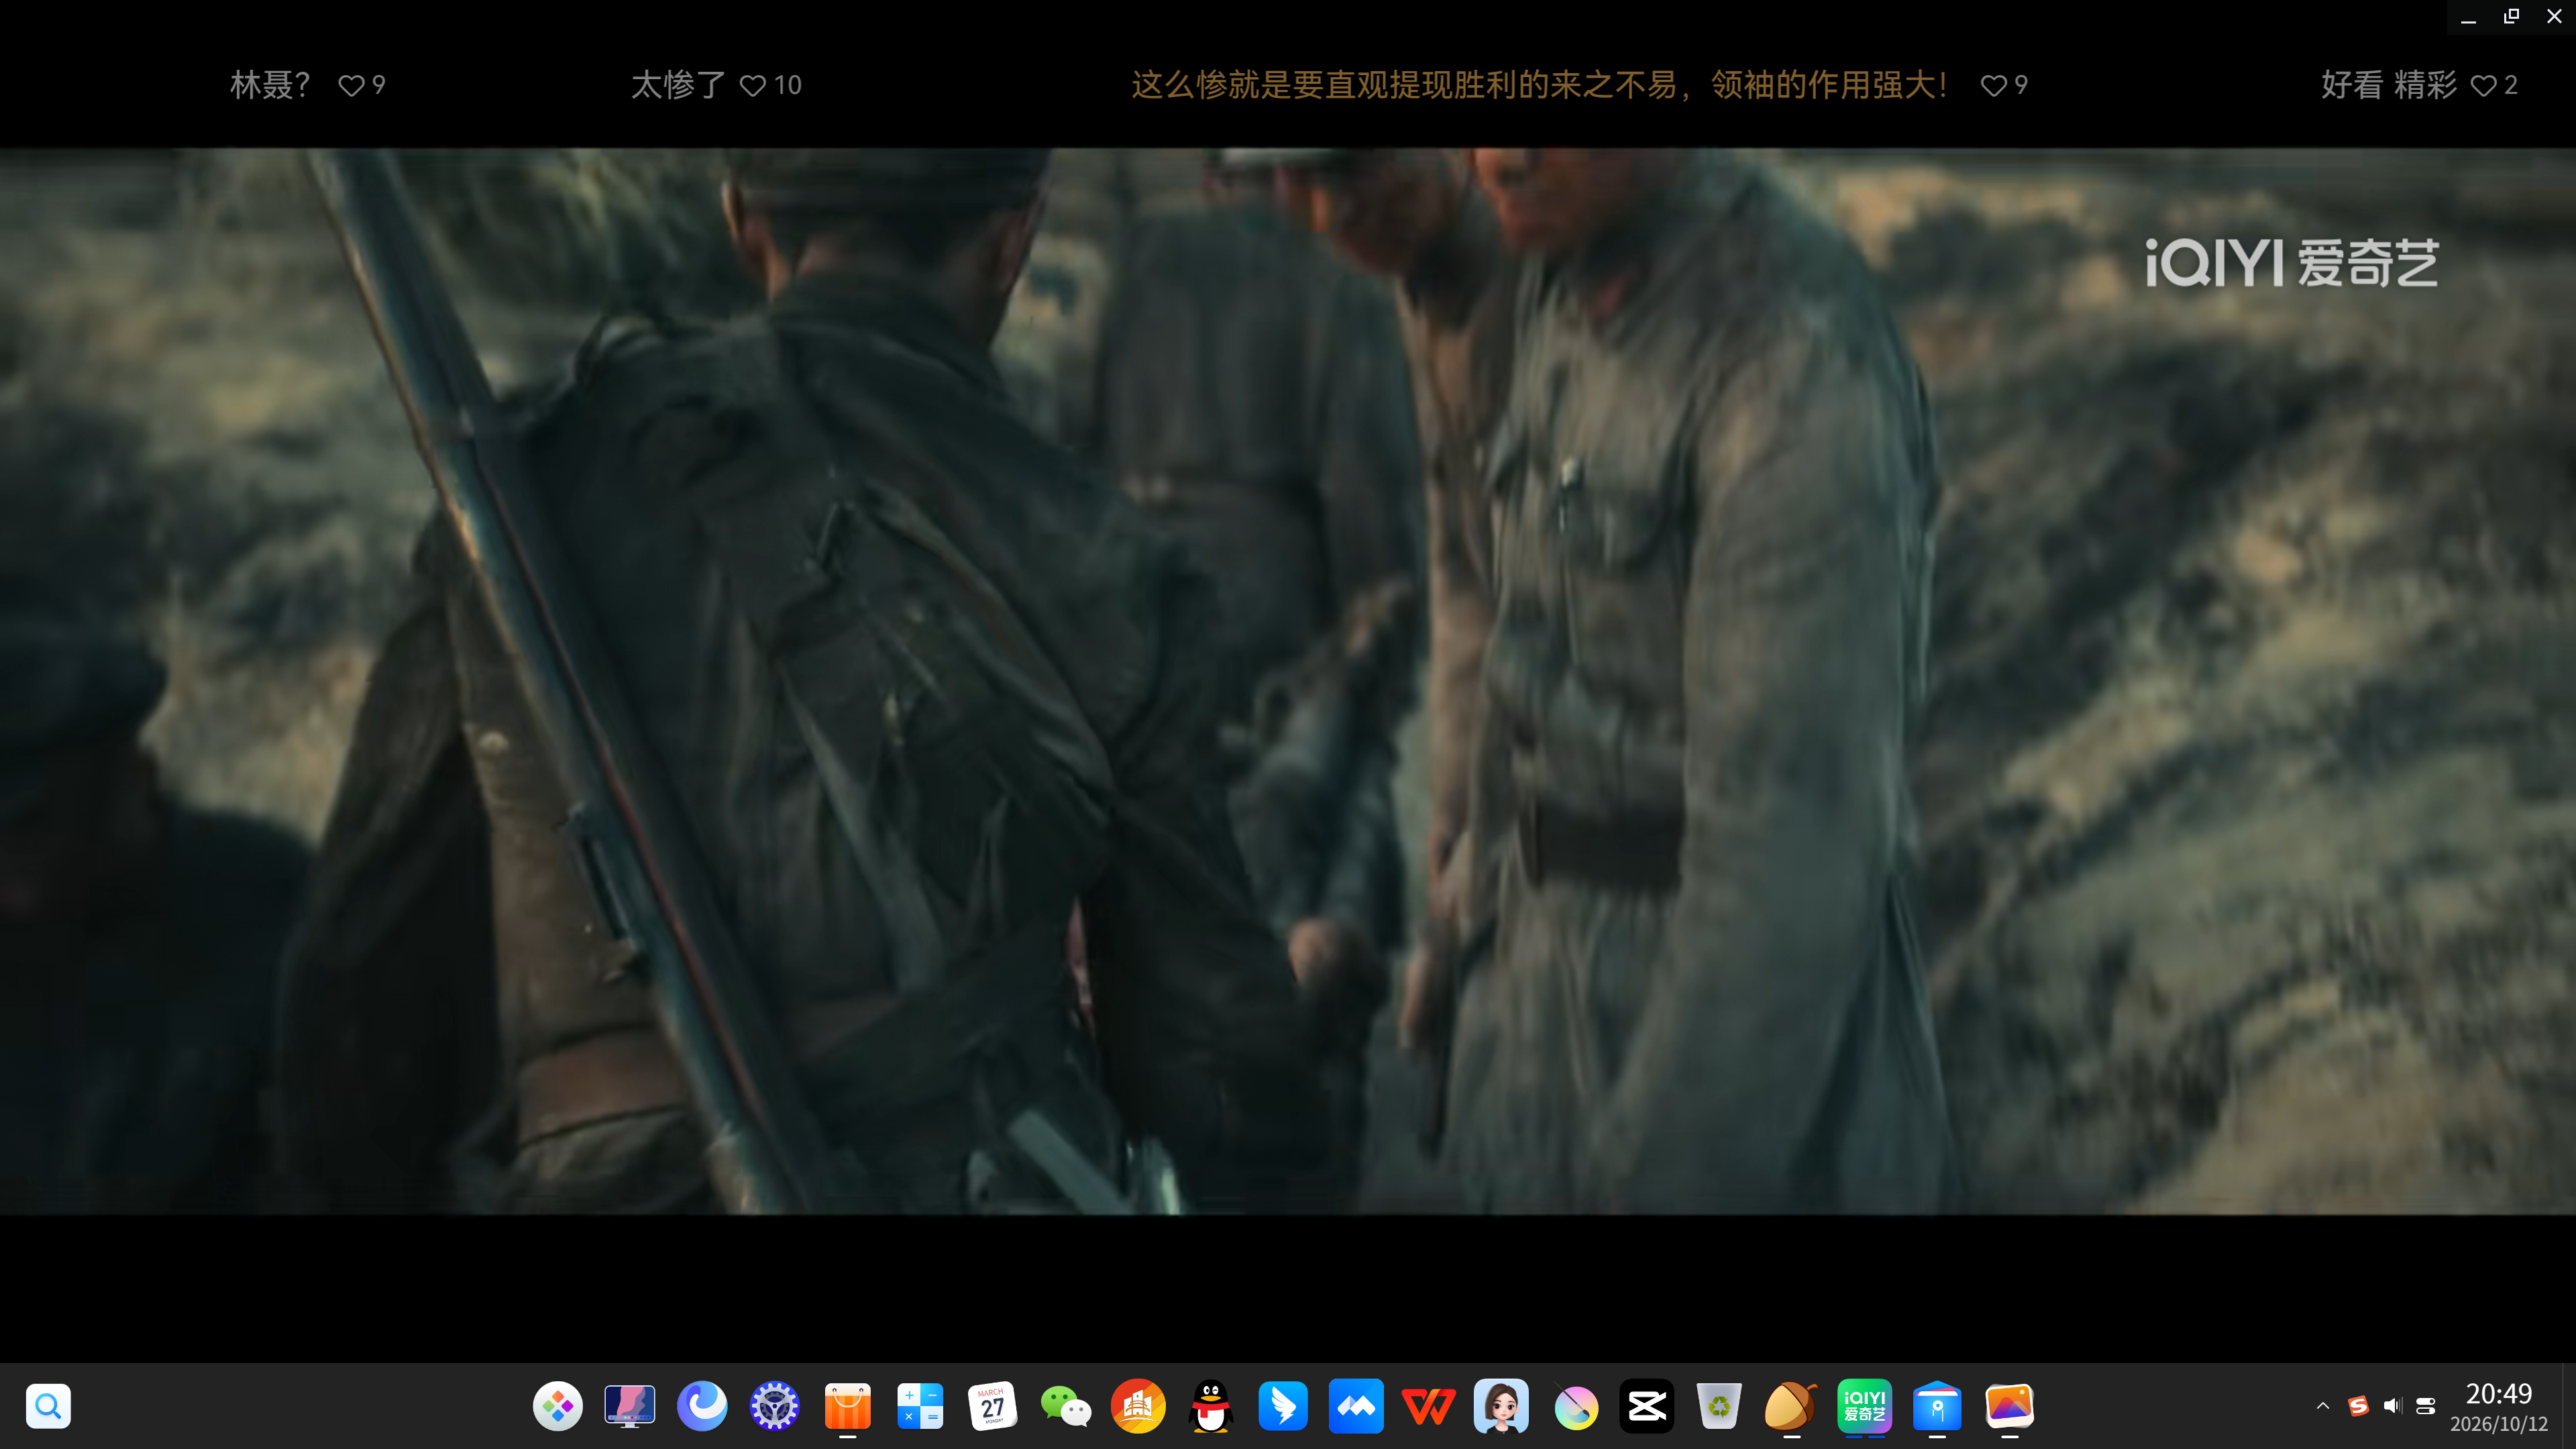Viewport: 2576px width, 1449px height.
Task: Open the Calculator app in dock
Action: click(920, 1407)
